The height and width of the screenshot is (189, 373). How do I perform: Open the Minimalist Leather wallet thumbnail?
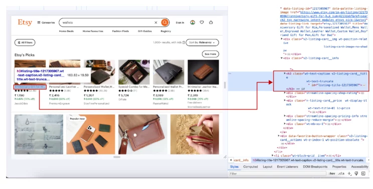(203, 72)
